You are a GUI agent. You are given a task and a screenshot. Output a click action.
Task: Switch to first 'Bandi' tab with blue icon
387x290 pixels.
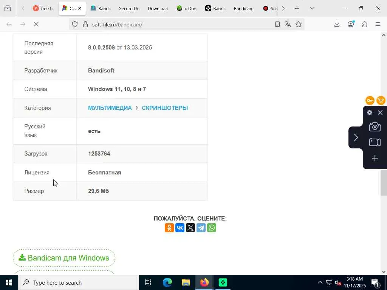tap(100, 8)
